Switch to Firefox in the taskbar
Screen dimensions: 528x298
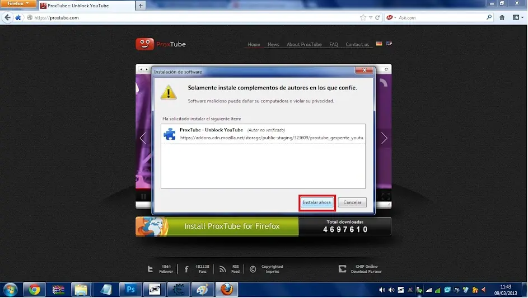pyautogui.click(x=227, y=290)
